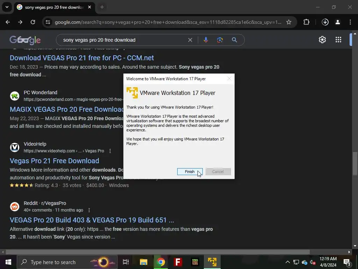Click the greyed Cancel button in VMware dialog
This screenshot has height=269, width=358.
(x=218, y=172)
